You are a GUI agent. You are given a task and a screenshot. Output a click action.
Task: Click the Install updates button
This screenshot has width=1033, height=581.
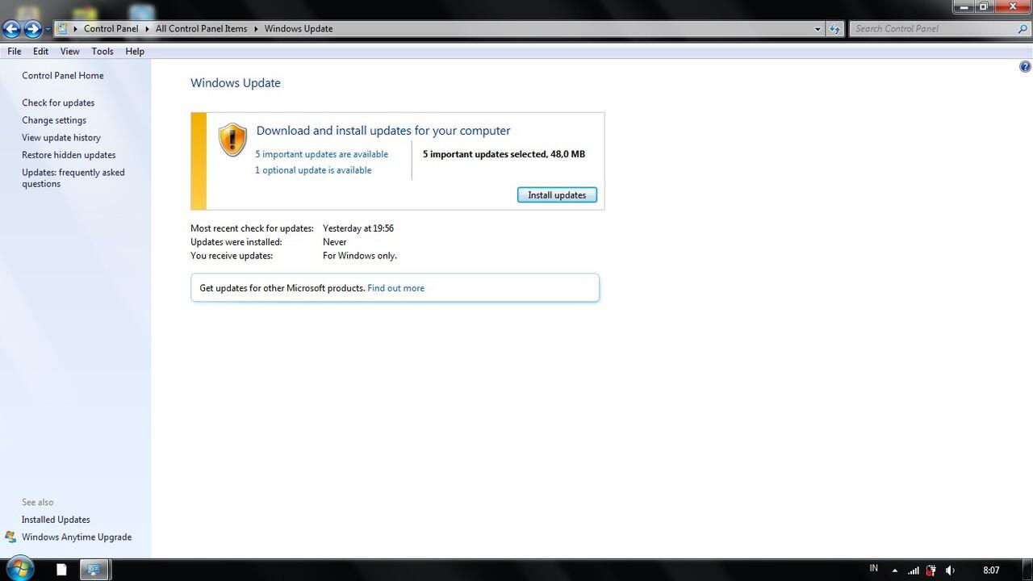click(x=557, y=194)
